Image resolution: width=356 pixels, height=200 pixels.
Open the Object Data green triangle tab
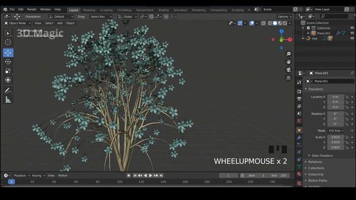pyautogui.click(x=299, y=167)
